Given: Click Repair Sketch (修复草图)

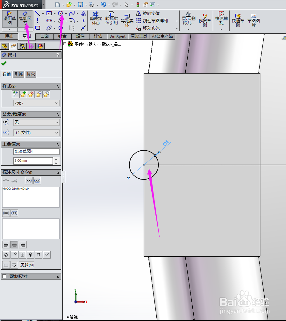Looking at the screenshot, I should point(205,20).
